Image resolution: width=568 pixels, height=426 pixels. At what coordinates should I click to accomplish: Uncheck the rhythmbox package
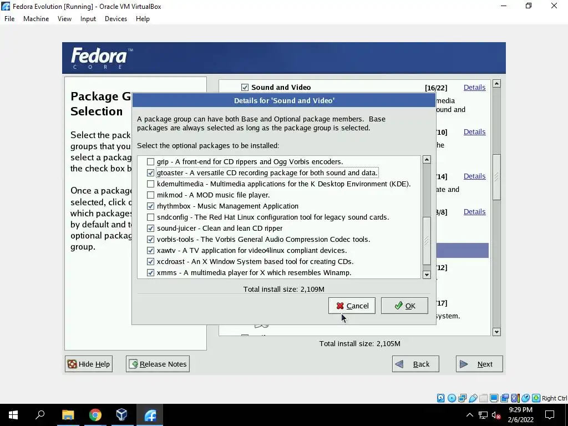150,206
